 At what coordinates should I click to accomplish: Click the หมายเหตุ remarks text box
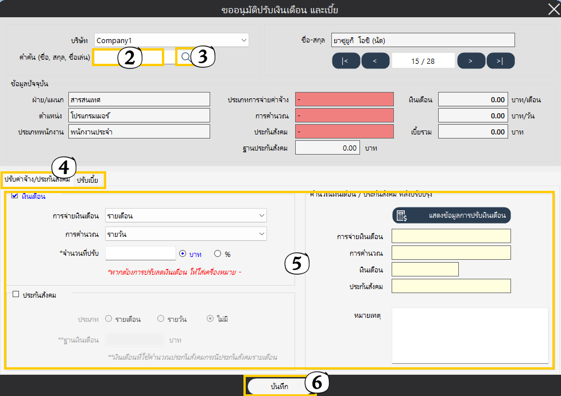click(470, 335)
